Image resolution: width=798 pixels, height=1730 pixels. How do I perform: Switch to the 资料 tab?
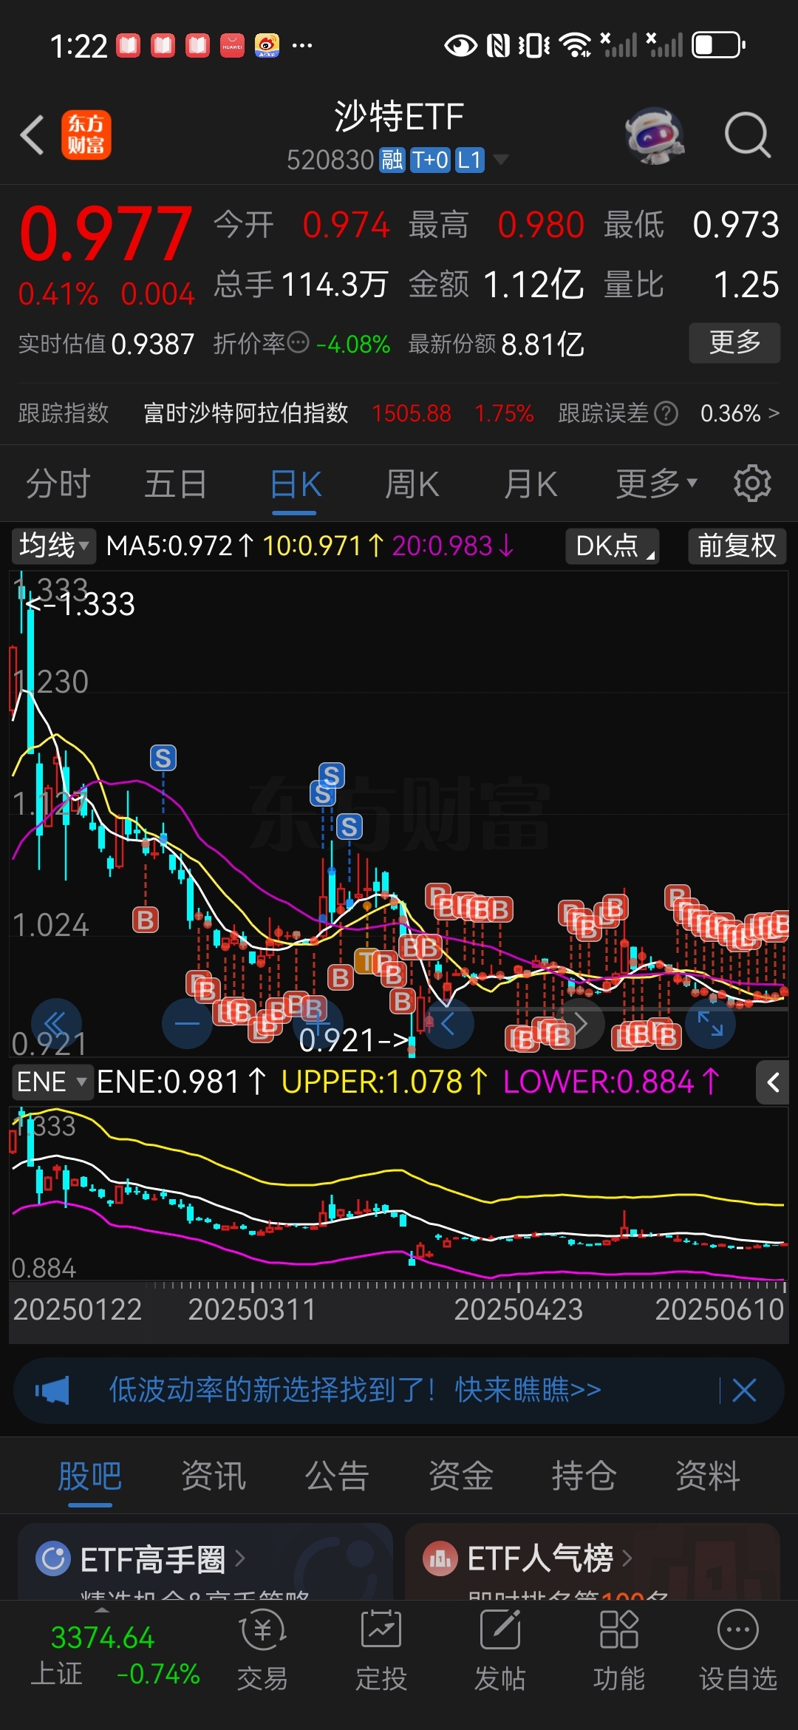tap(708, 1476)
